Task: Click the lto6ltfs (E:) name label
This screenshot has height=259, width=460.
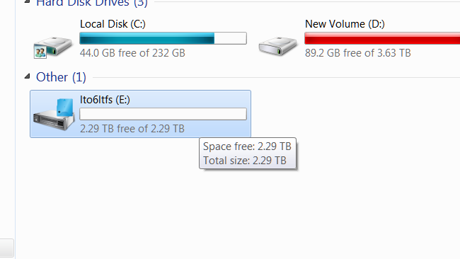Action: click(x=105, y=100)
